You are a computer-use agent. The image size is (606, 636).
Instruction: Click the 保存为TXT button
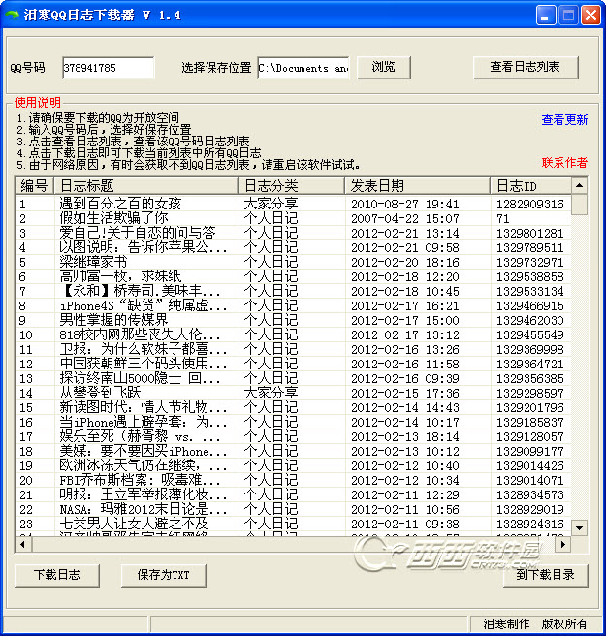(163, 575)
